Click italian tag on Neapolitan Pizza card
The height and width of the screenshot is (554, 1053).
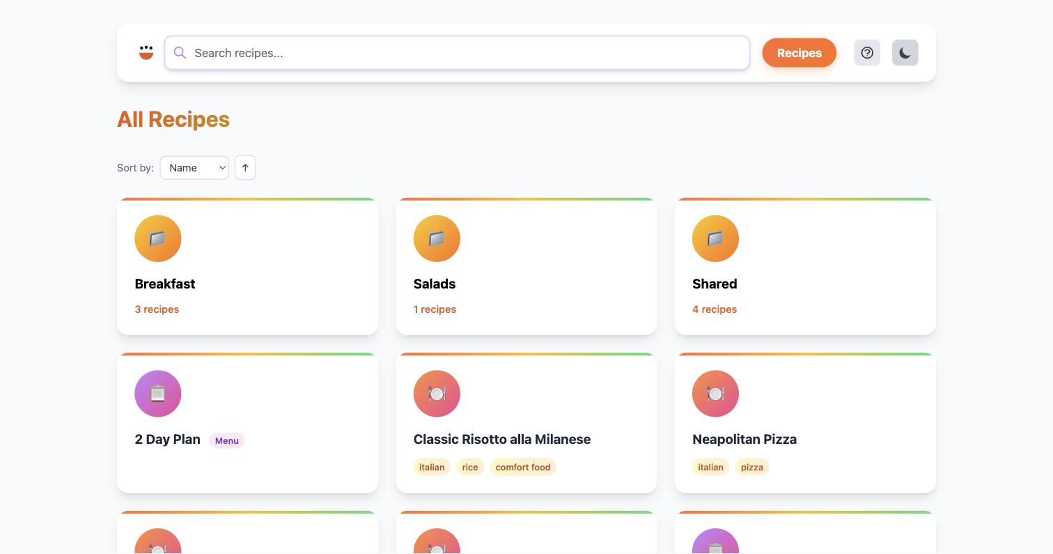click(710, 467)
